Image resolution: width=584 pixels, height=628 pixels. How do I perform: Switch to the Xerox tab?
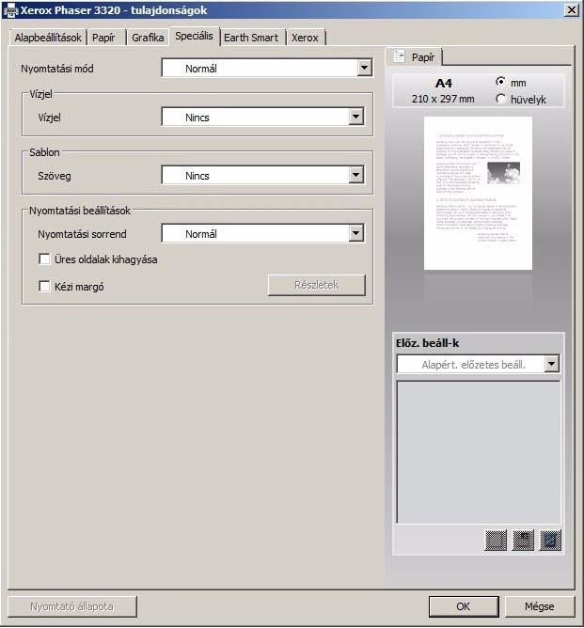pos(305,38)
